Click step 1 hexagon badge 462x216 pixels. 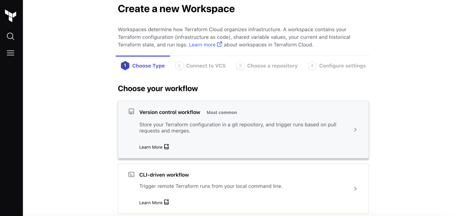click(x=125, y=66)
